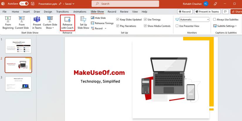Switch to the Draw tab
The width and height of the screenshot is (242, 121).
tap(37, 11)
